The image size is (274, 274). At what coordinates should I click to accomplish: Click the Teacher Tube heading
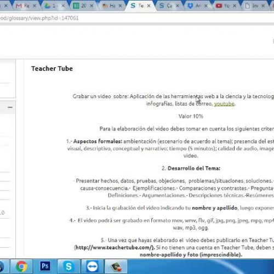pyautogui.click(x=52, y=68)
